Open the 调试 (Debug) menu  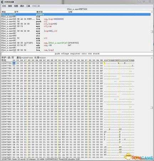pyautogui.click(x=22, y=6)
